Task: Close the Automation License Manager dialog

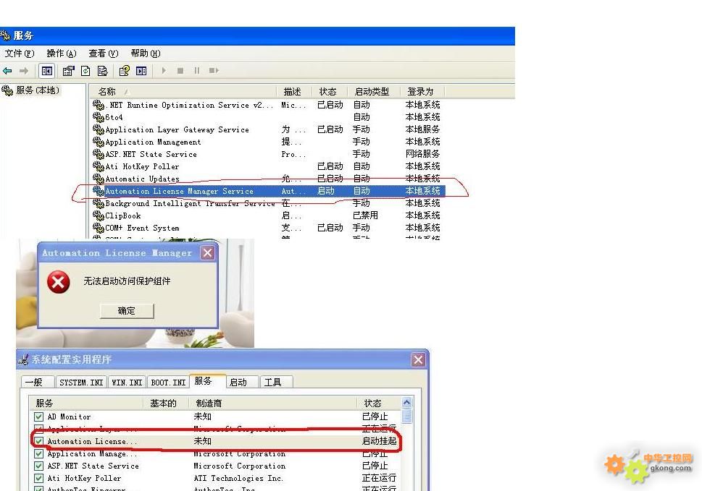Action: 208,253
